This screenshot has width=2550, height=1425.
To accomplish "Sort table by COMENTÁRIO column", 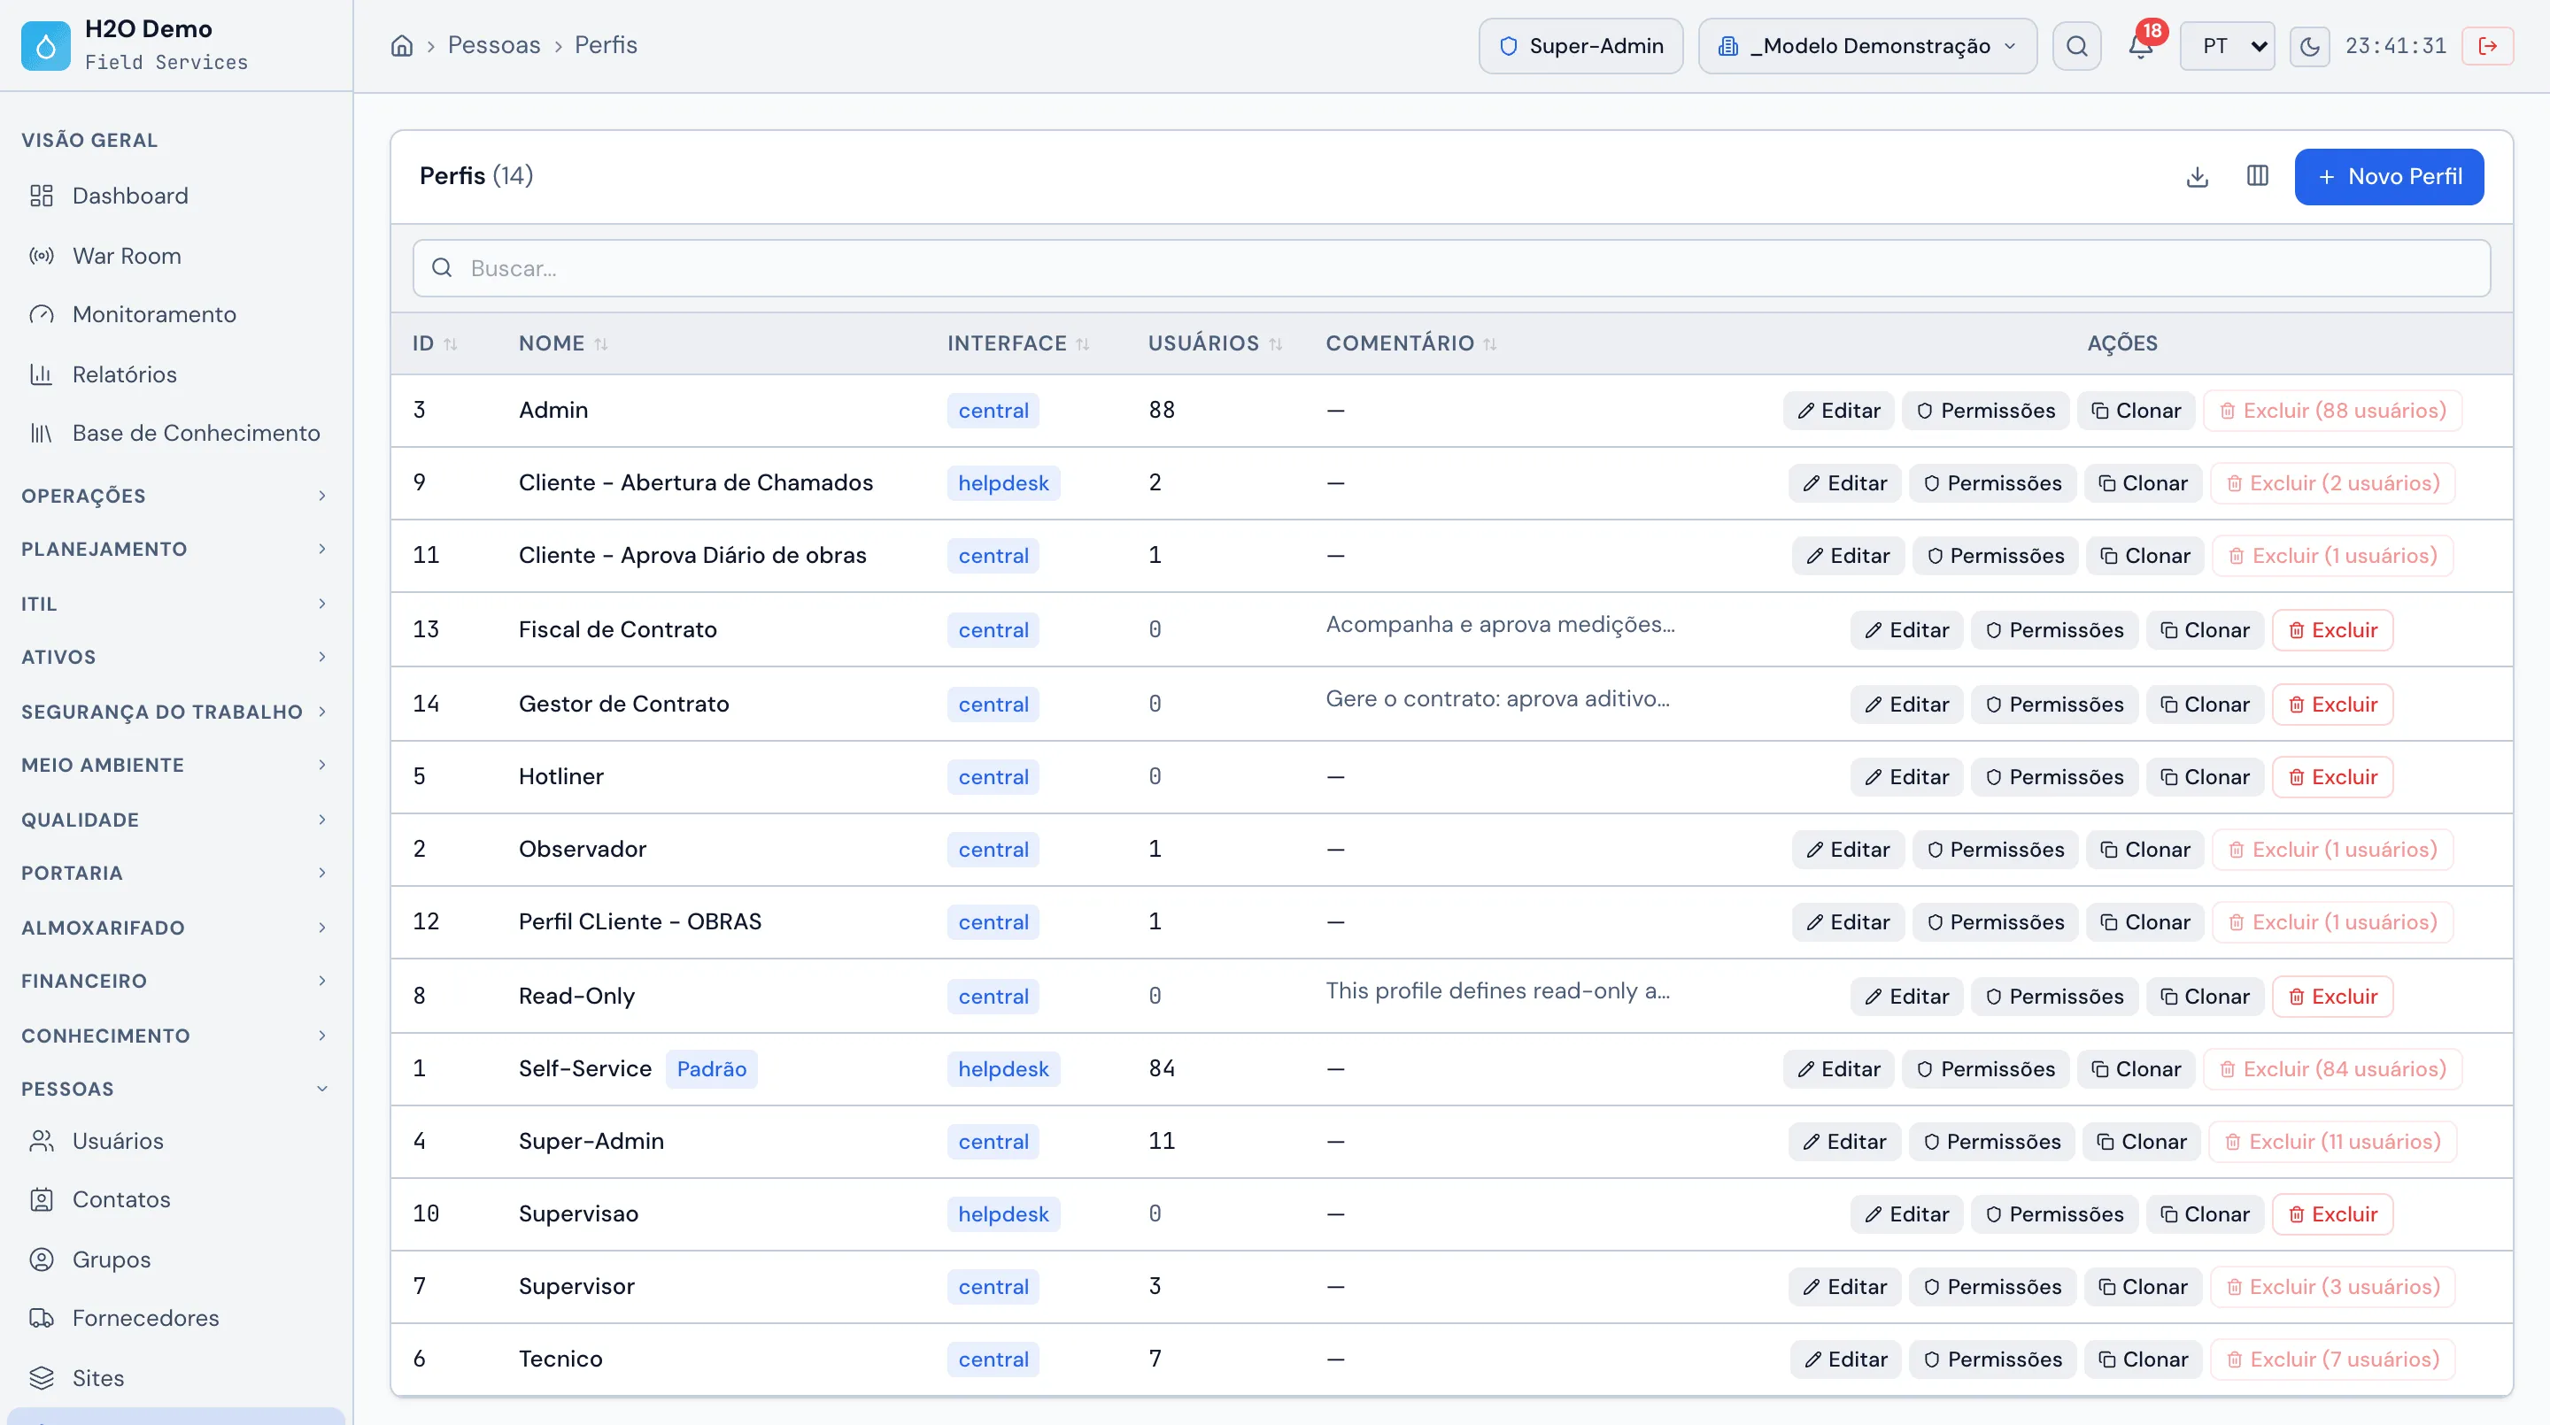I will click(1411, 343).
